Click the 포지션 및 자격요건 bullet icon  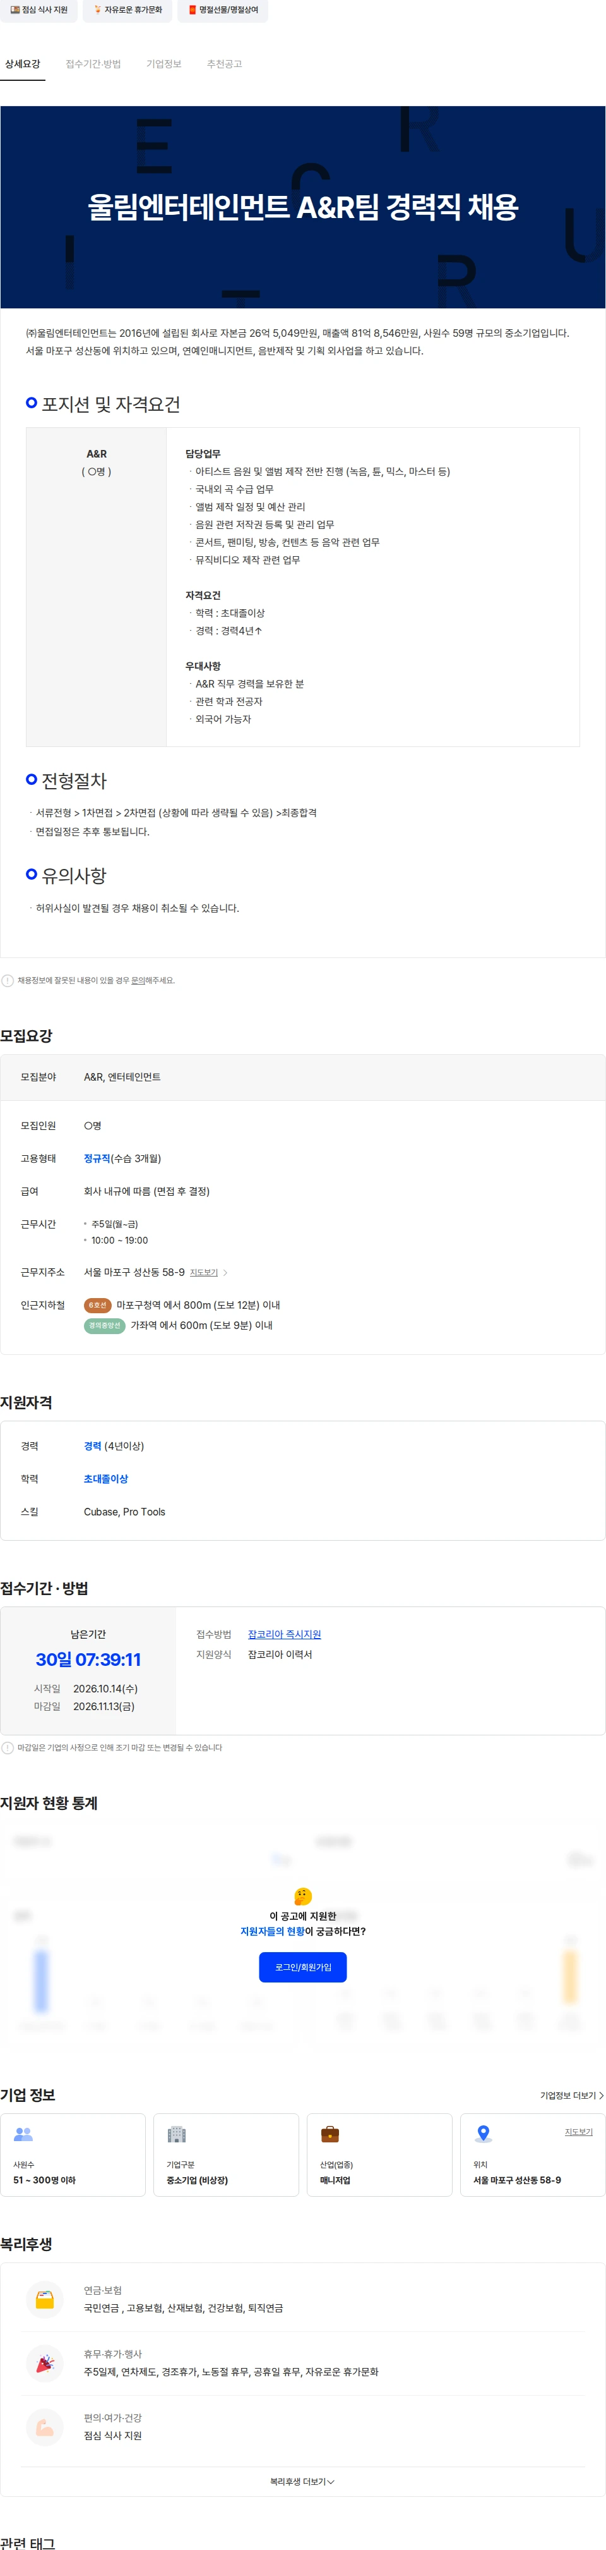point(32,403)
